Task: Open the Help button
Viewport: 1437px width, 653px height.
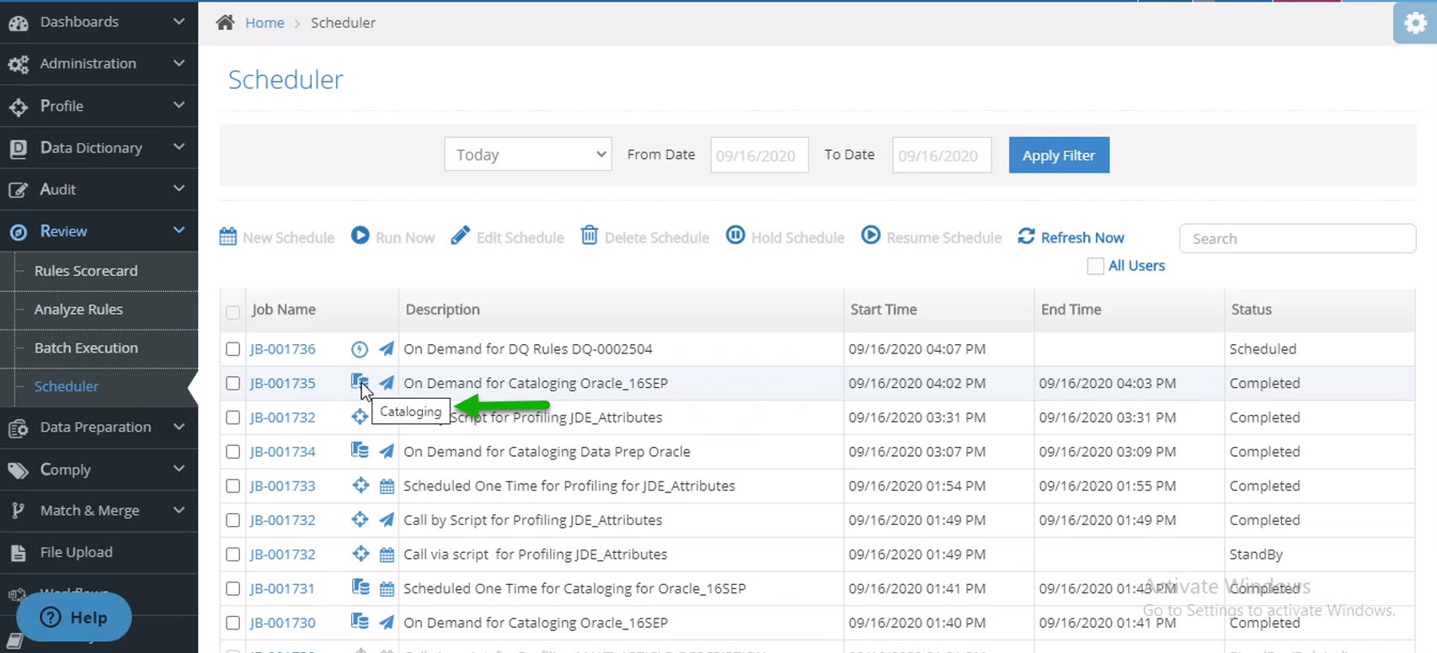Action: pos(74,618)
